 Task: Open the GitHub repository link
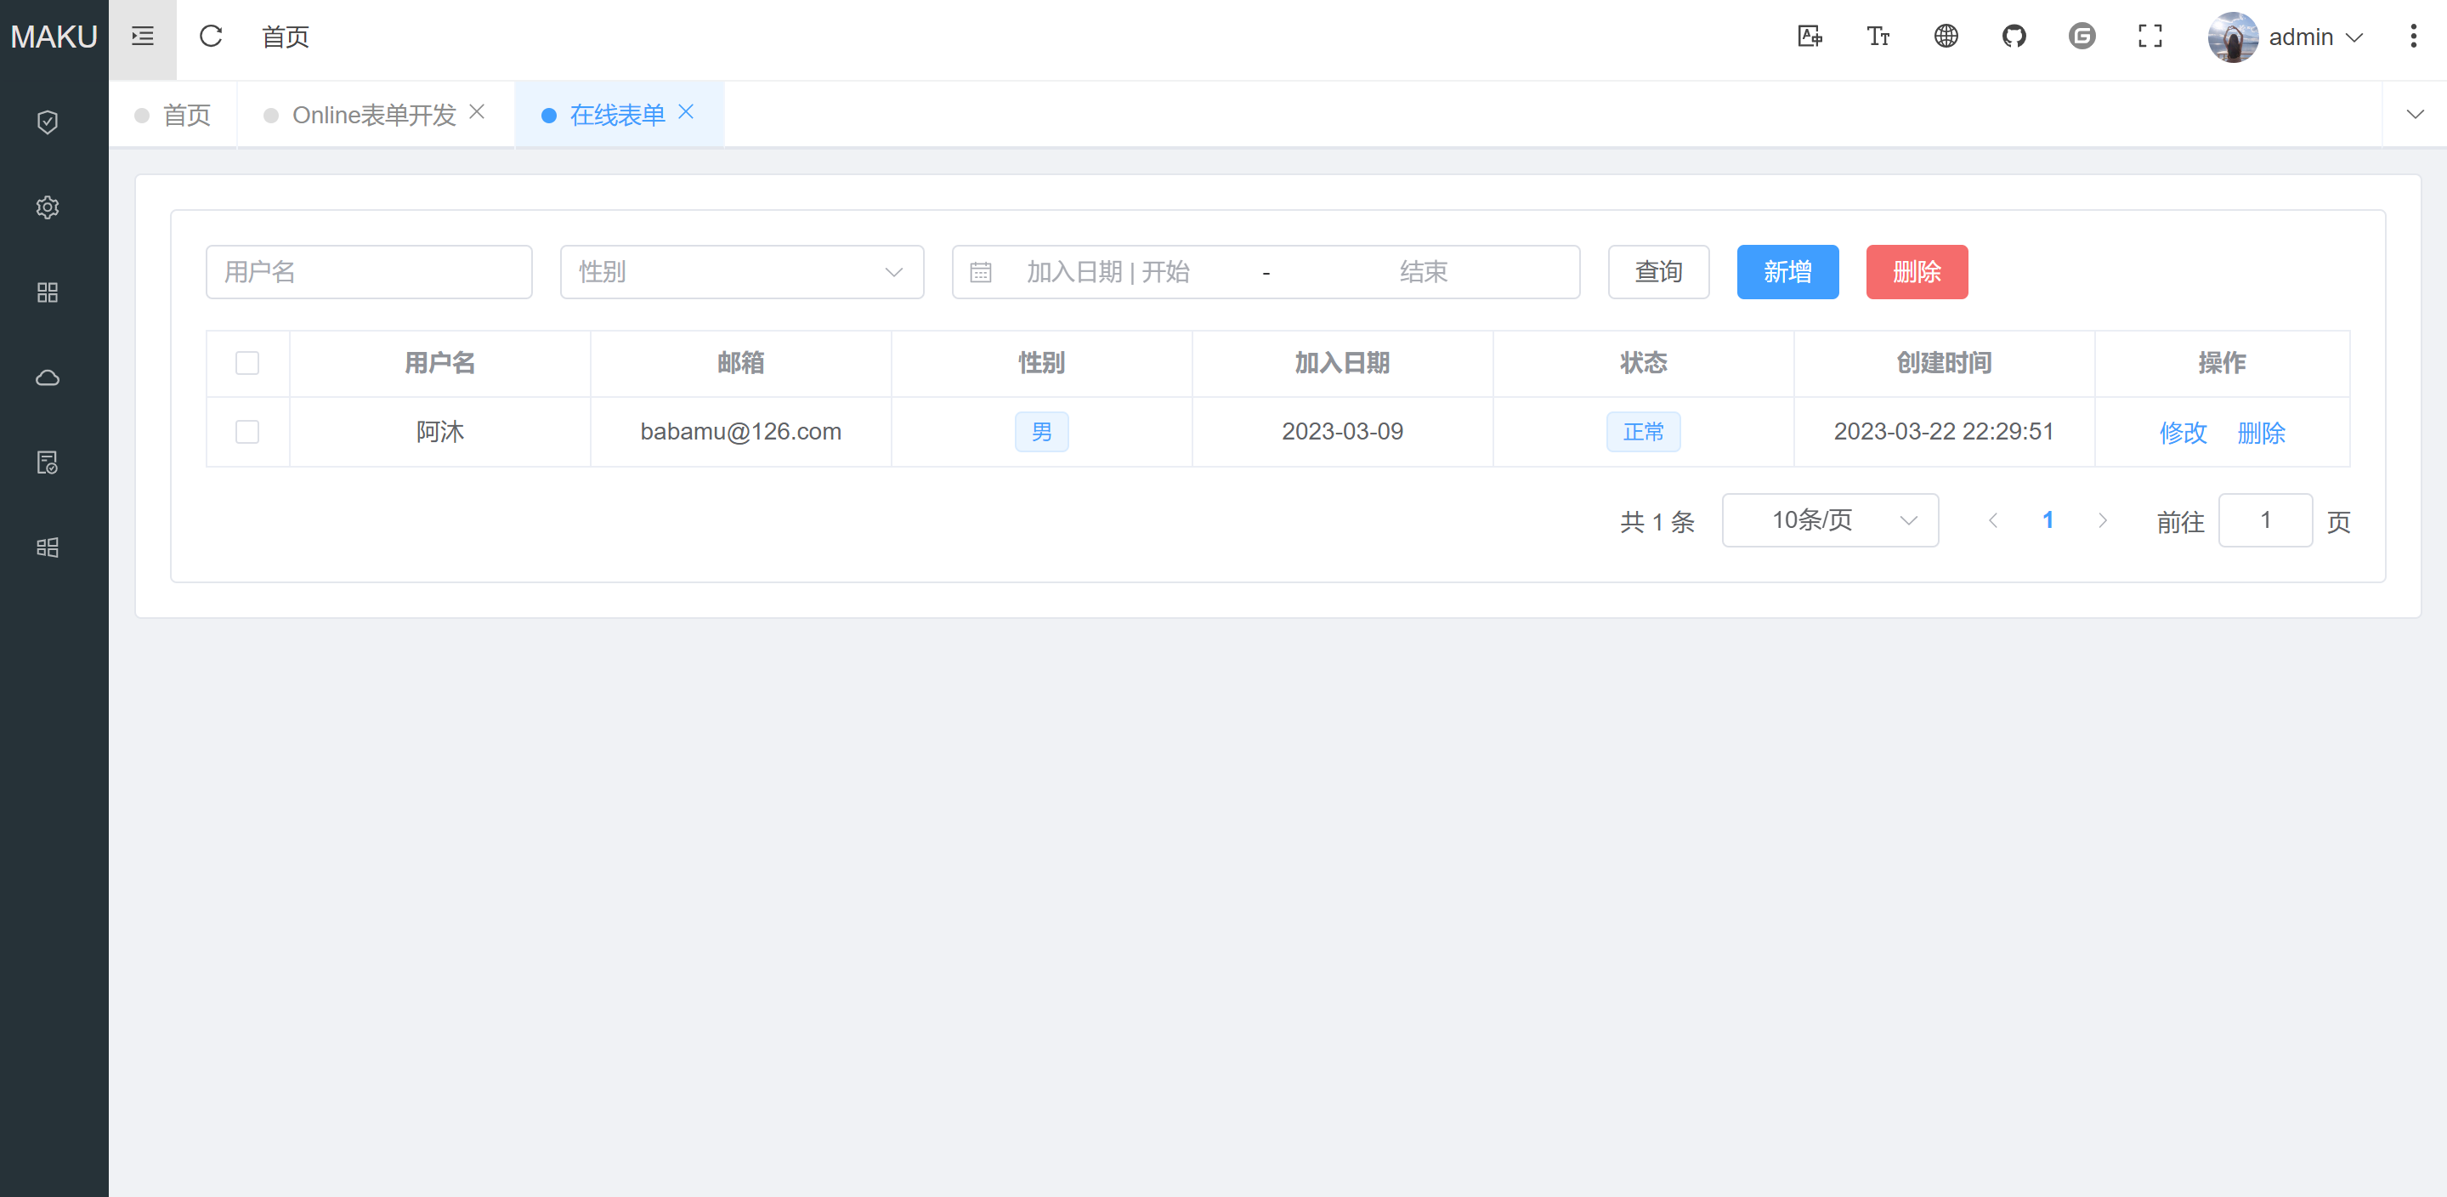tap(2014, 36)
